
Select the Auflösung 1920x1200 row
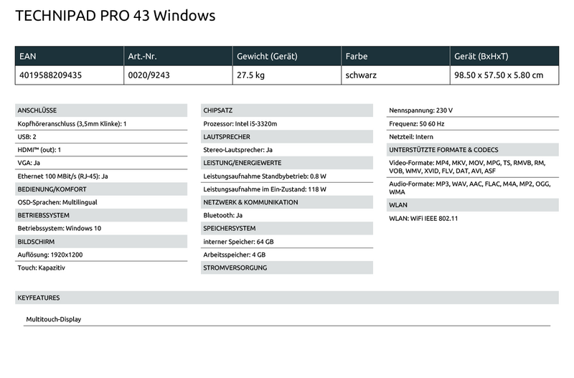(x=49, y=255)
